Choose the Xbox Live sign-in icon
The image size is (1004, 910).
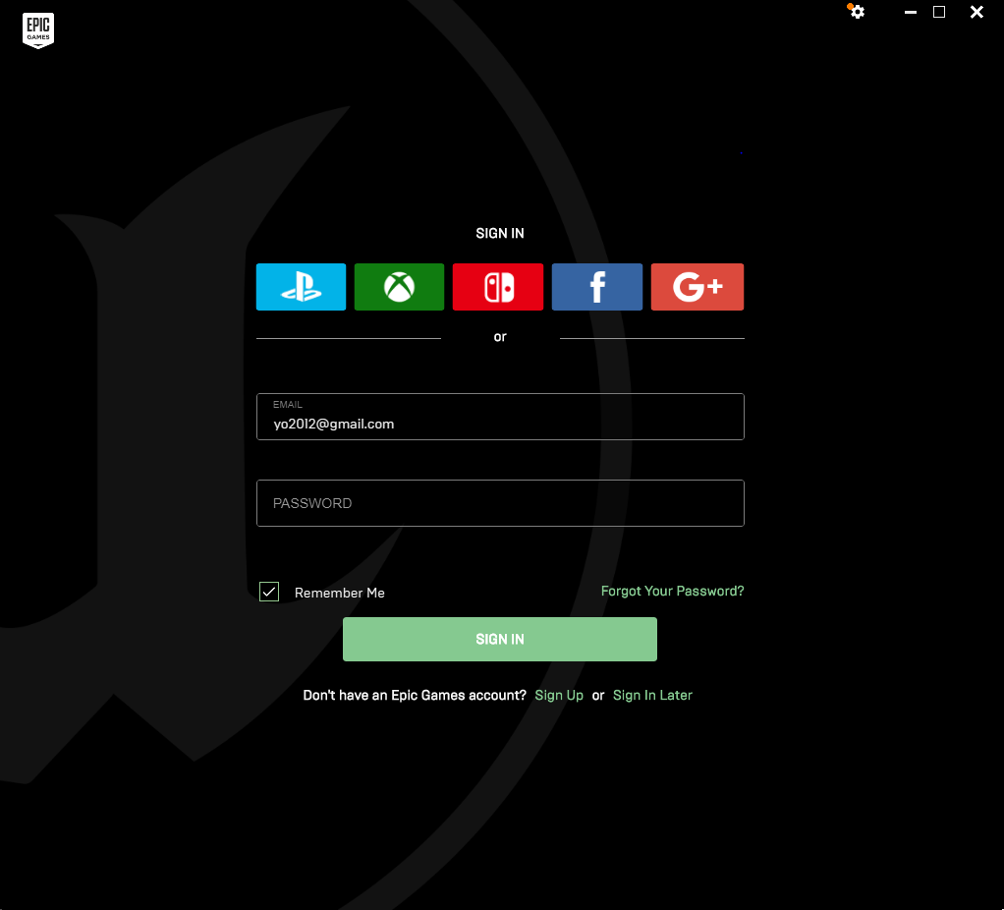[x=399, y=287]
